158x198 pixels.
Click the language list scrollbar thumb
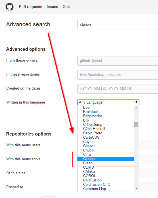coord(136,124)
